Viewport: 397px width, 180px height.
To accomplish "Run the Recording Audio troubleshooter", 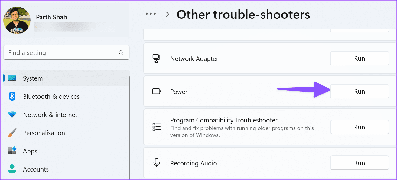I will click(x=360, y=163).
